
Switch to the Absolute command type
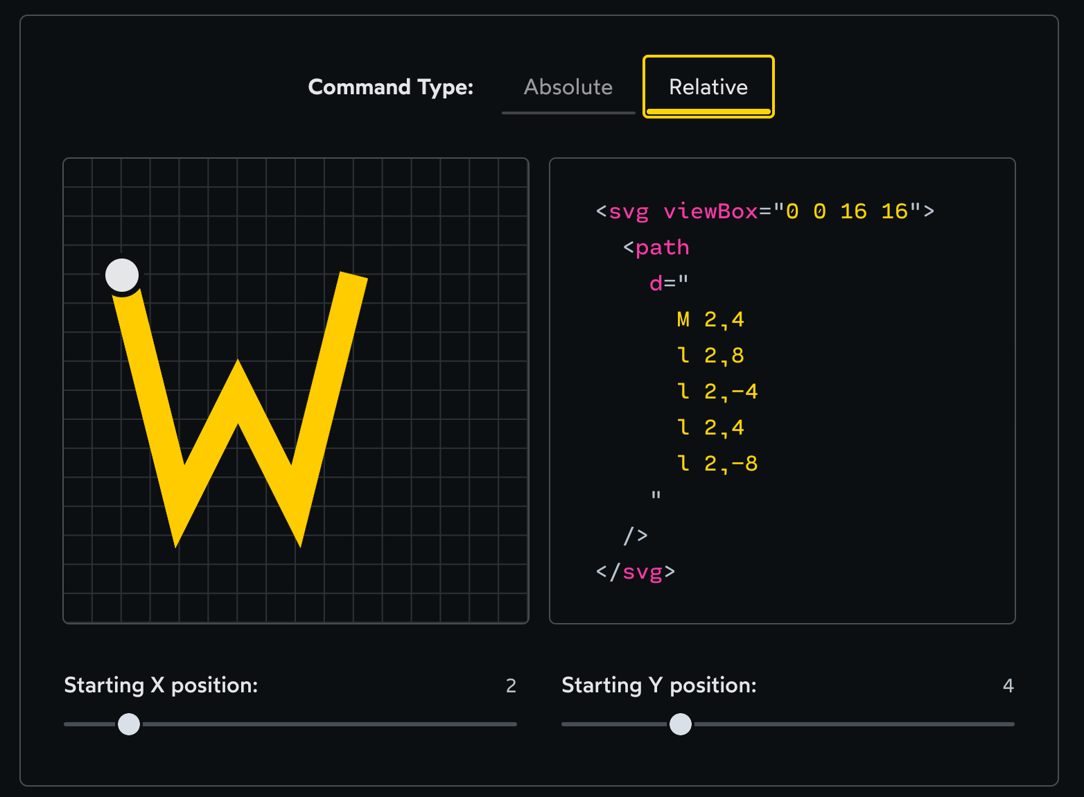click(x=568, y=87)
